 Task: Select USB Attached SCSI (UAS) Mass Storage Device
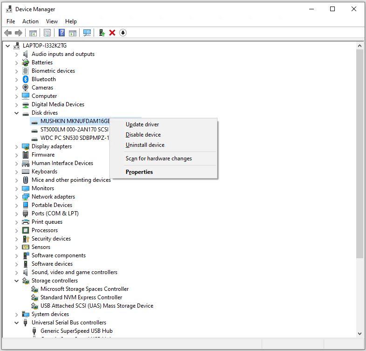[x=97, y=306]
